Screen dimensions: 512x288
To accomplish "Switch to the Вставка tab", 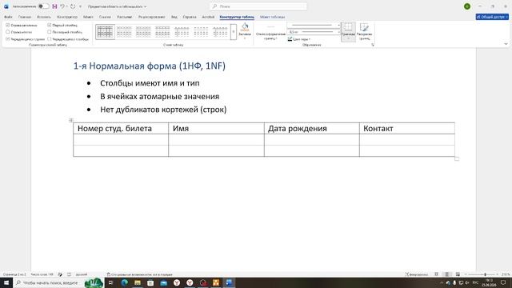I will tap(44, 17).
